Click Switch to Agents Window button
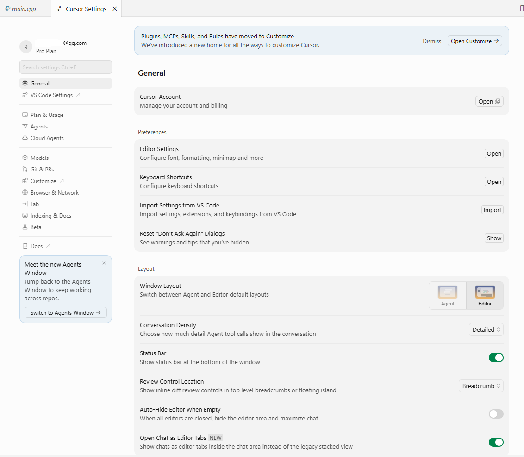This screenshot has height=457, width=524. [66, 312]
